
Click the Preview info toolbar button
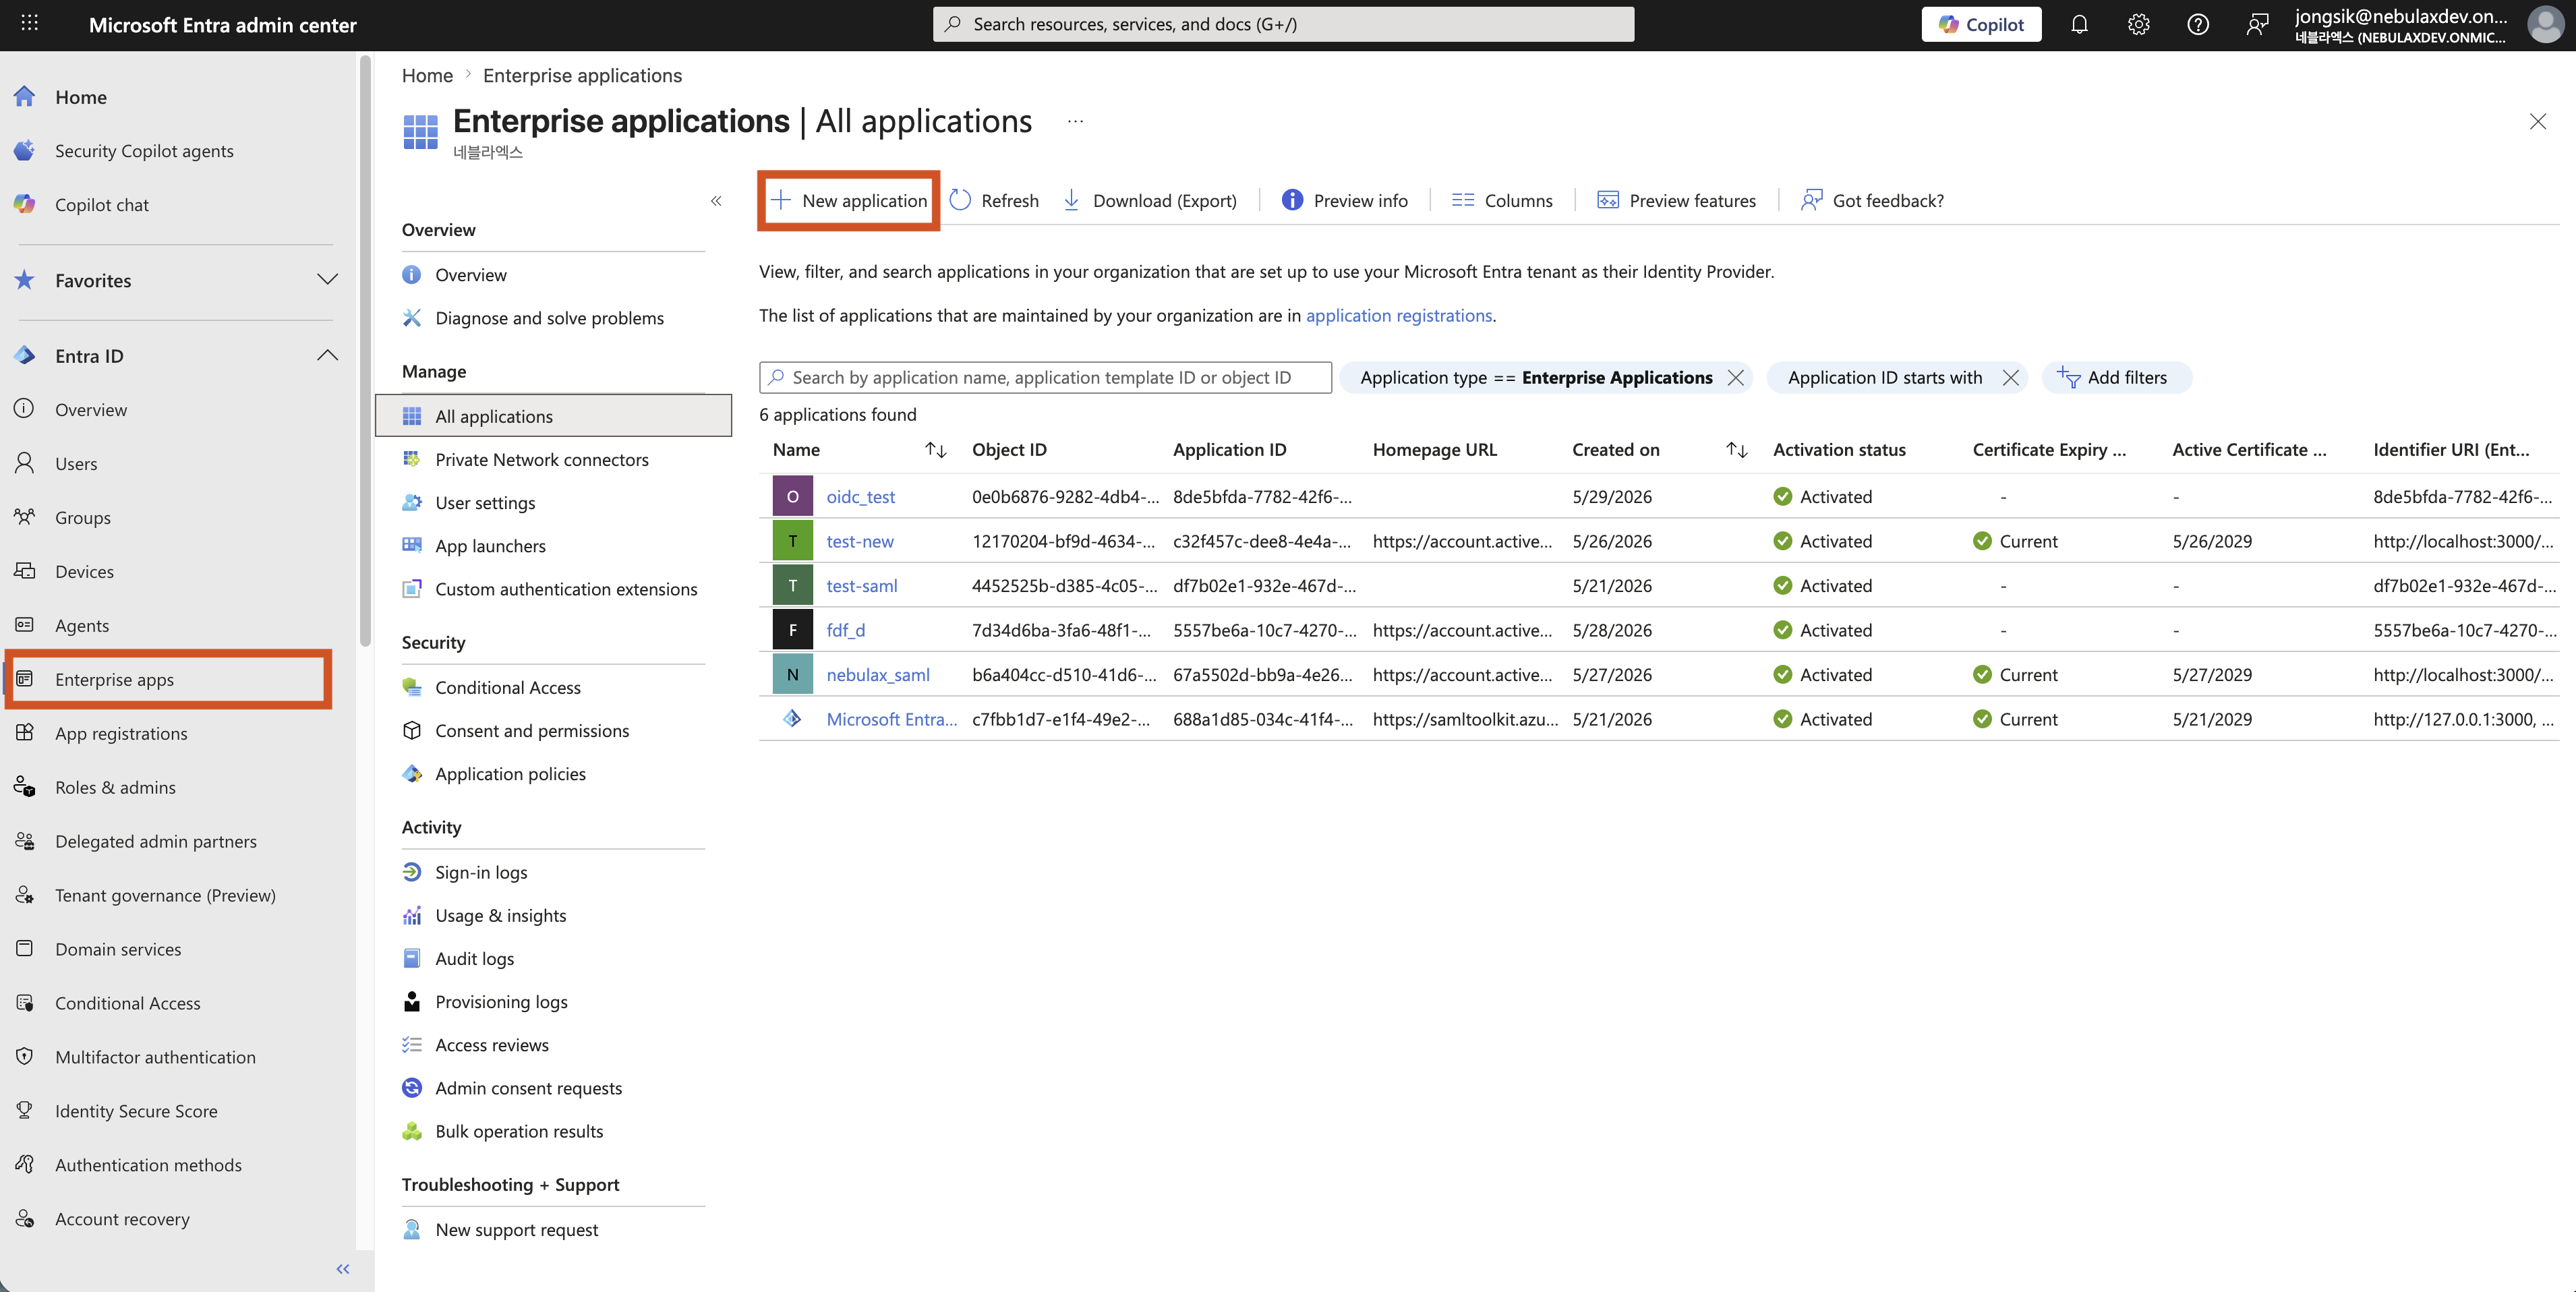click(x=1344, y=200)
